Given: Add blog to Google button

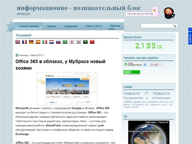Looking at the screenshot, I should coord(153,65).
